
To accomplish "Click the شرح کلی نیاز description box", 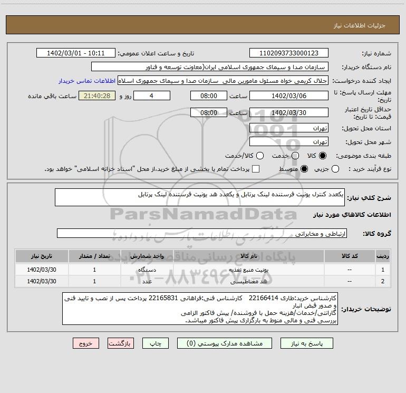I will (200, 197).
